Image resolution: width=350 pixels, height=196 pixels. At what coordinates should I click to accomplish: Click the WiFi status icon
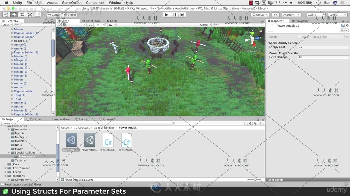tap(278, 3)
